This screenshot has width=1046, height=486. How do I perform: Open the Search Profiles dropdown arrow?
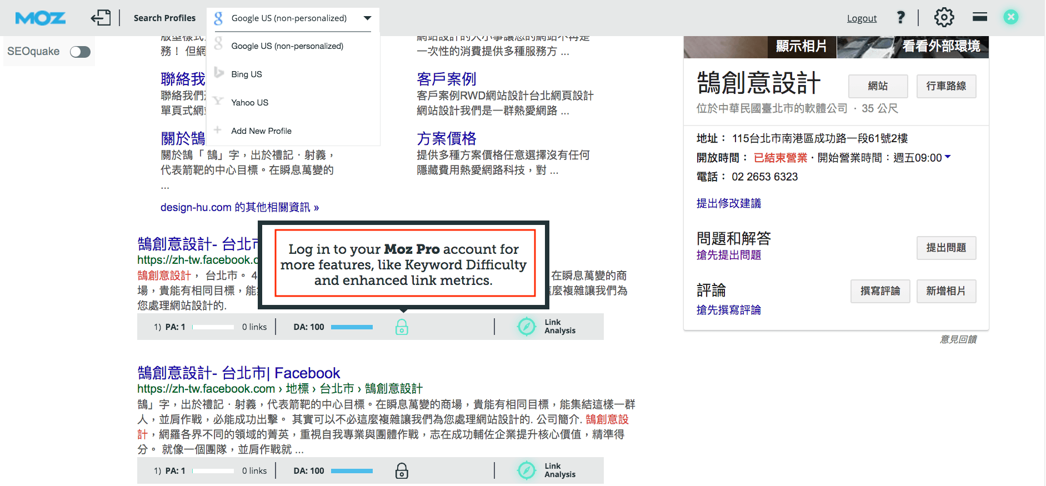367,18
